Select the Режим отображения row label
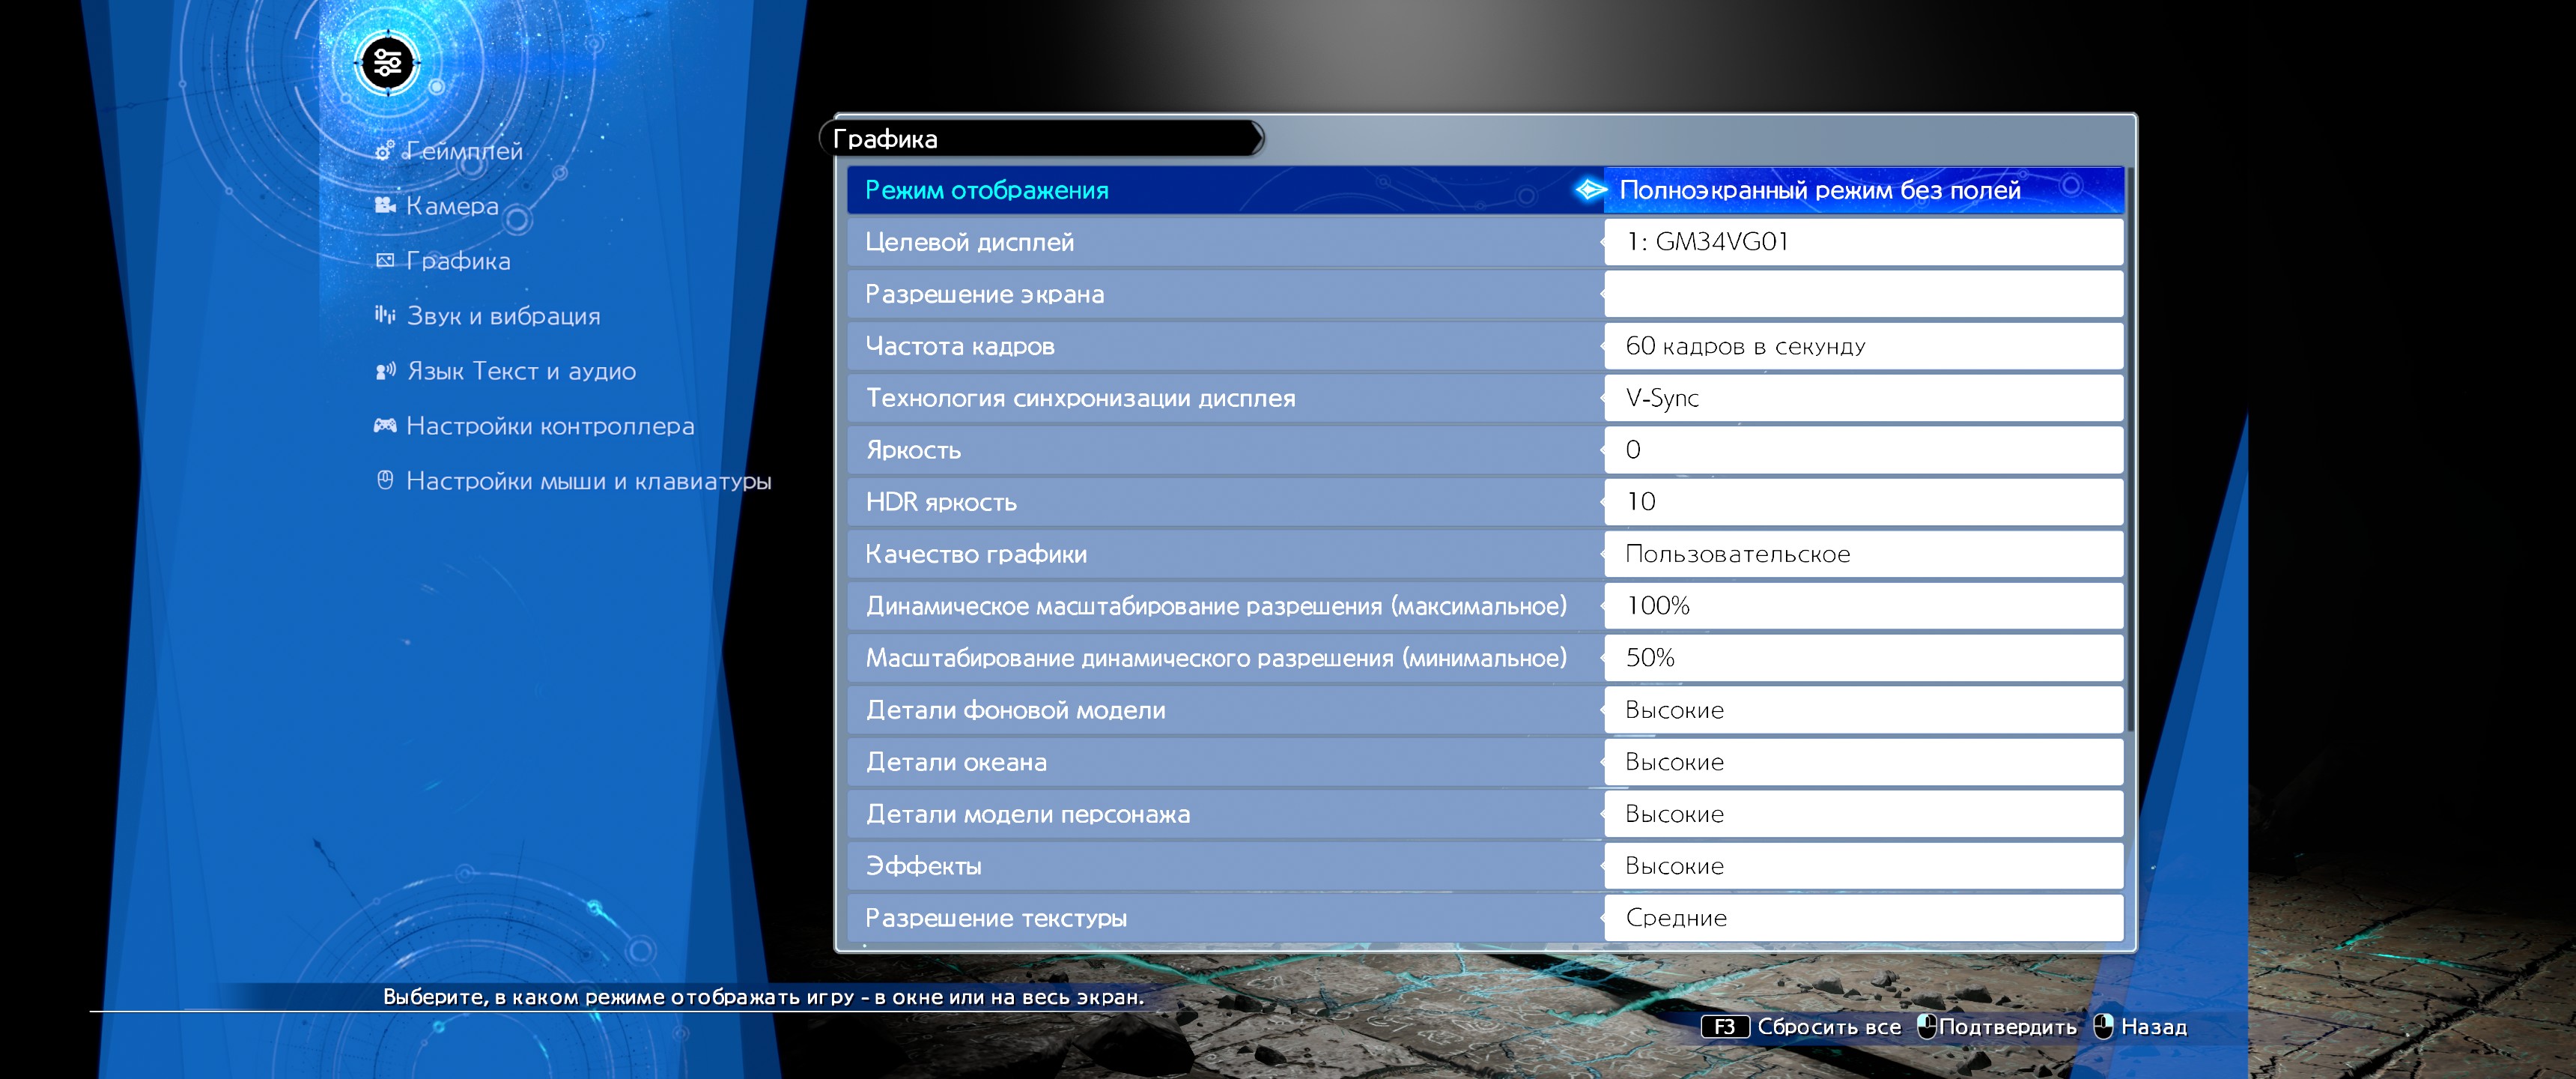Screen dimensions: 2576x1079 [x=987, y=190]
